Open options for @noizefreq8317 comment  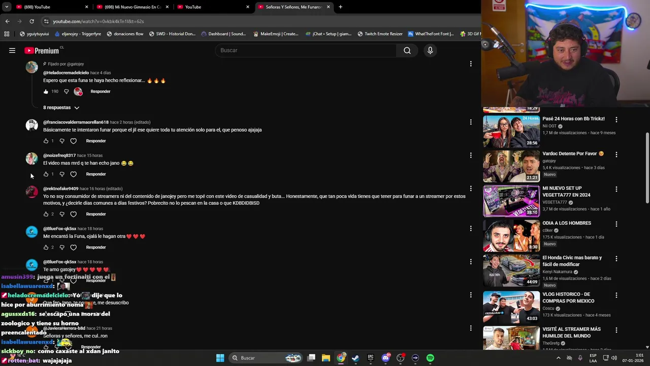point(471,155)
